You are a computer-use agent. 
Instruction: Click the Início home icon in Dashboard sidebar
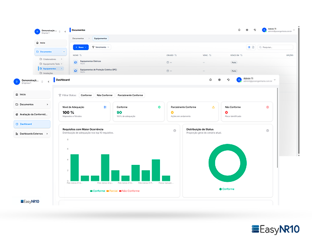[17, 94]
